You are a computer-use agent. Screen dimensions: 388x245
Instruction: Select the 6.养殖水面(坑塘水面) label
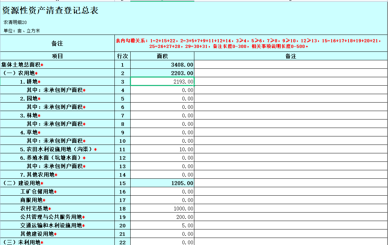pos(53,158)
